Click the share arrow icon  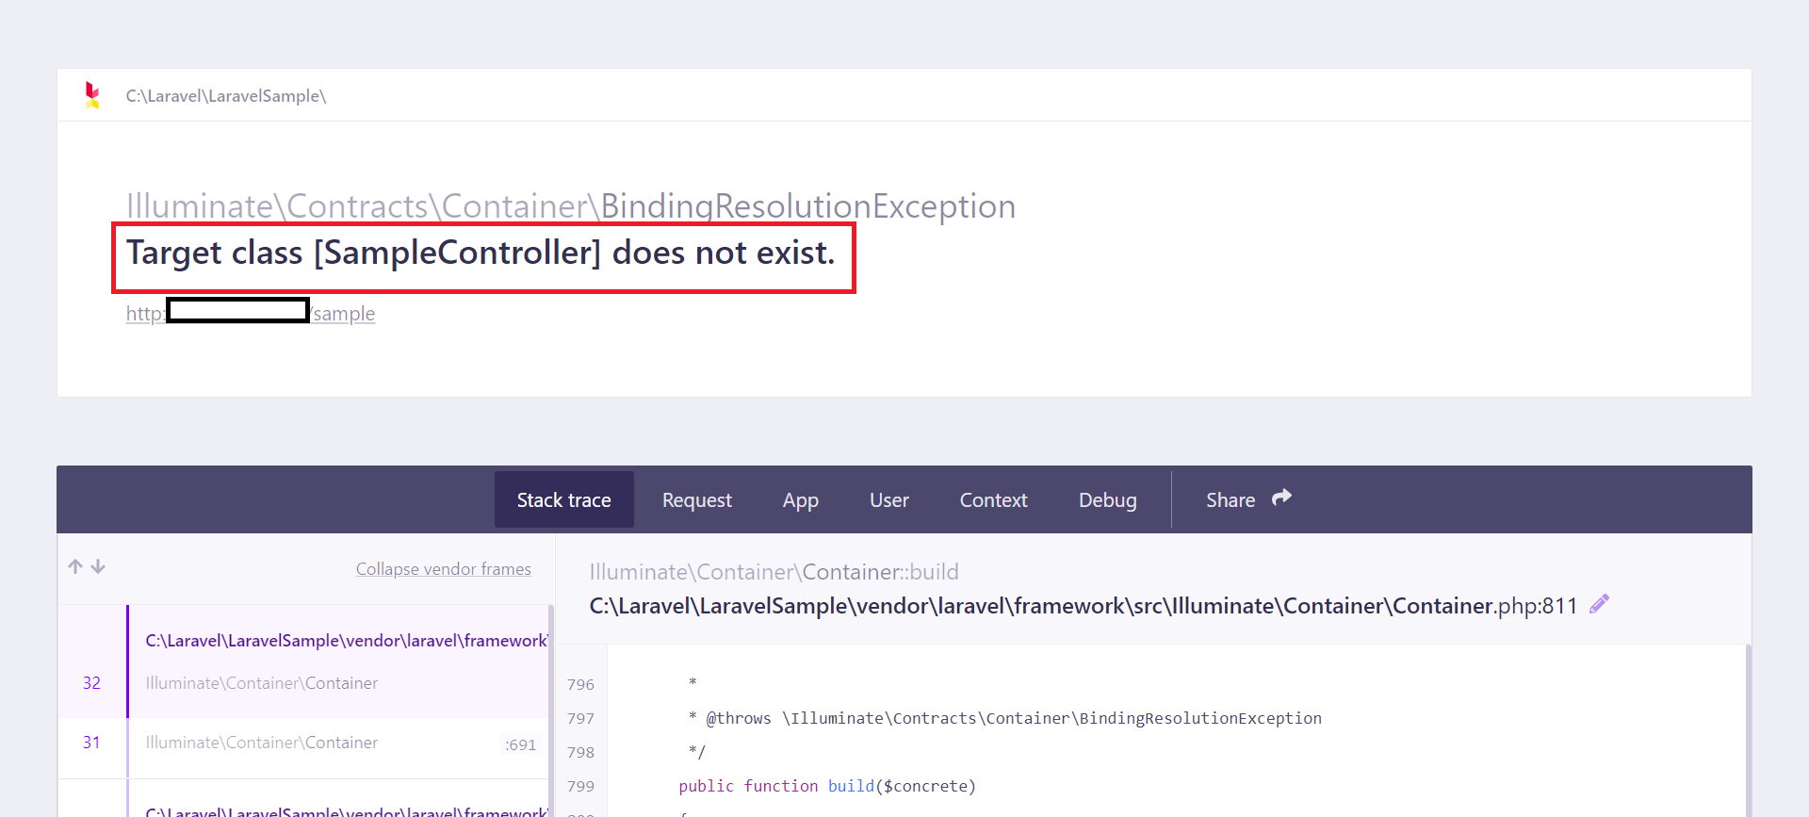tap(1281, 498)
